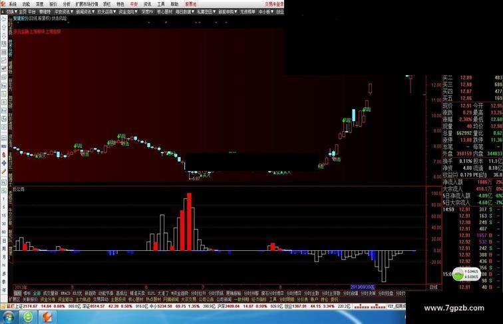The width and height of the screenshot is (503, 324).
Task: Expand the 每日数据 dropdown
Action: [x=185, y=11]
